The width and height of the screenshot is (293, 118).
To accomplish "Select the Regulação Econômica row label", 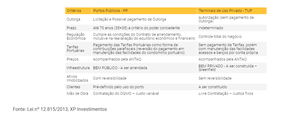I will pyautogui.click(x=76, y=36).
